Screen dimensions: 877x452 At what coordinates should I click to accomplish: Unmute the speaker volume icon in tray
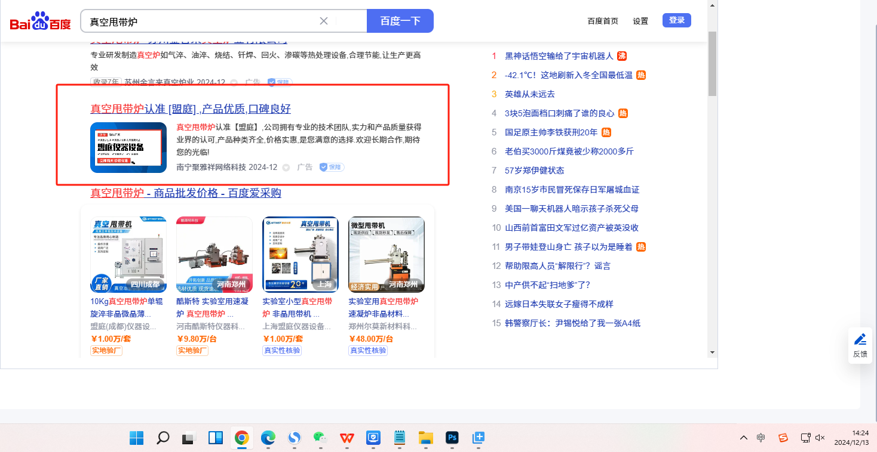820,438
